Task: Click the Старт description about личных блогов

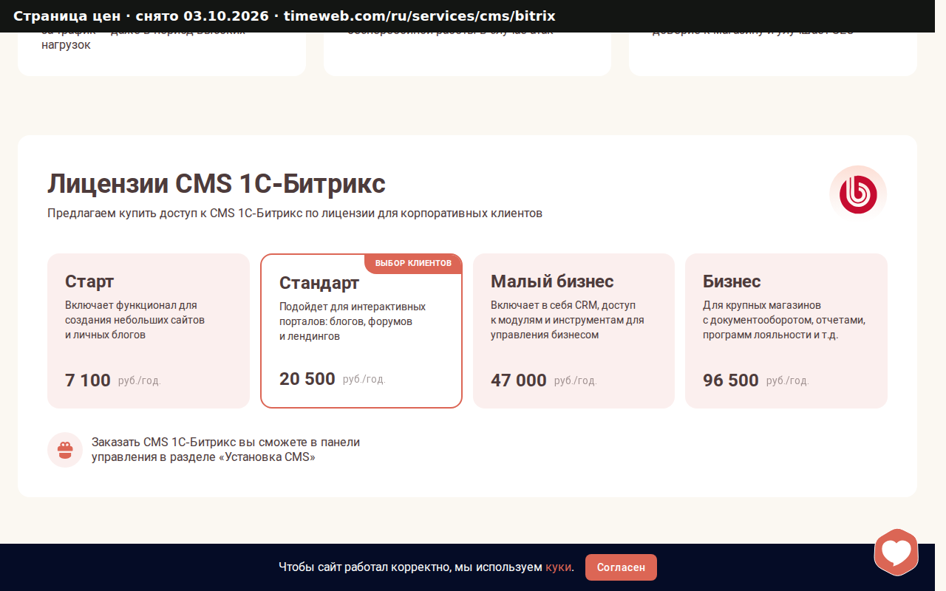Action: tap(135, 320)
